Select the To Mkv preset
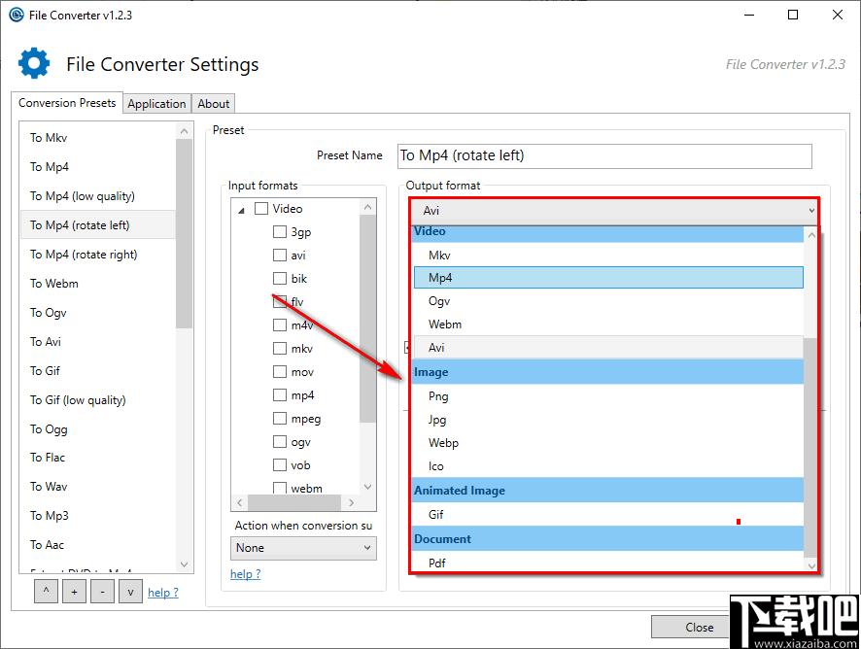Viewport: 861px width, 649px height. [98, 138]
